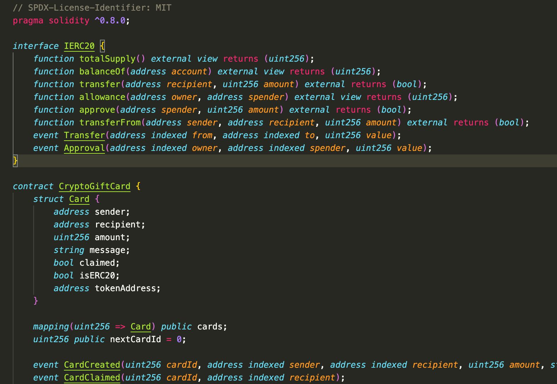Click the version number ^0.8.0
Screen dimensions: 557x384
point(110,21)
